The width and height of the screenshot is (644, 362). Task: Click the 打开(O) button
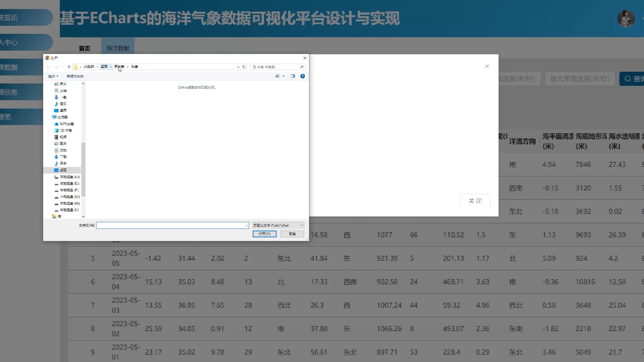(x=264, y=234)
